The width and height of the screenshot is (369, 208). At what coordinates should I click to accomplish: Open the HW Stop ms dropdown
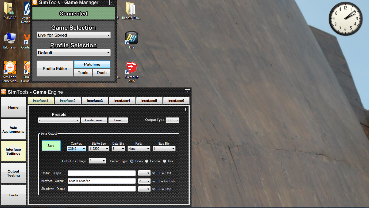144,189
